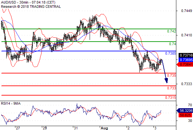The height and width of the screenshot is (130, 193).
Task: Click the 3 date axis label
Action: (x=155, y=128)
